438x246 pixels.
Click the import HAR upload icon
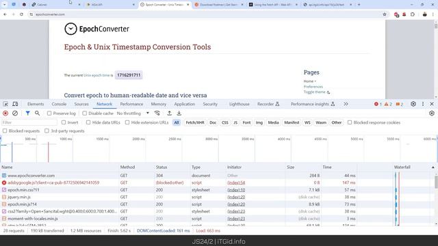click(169, 113)
